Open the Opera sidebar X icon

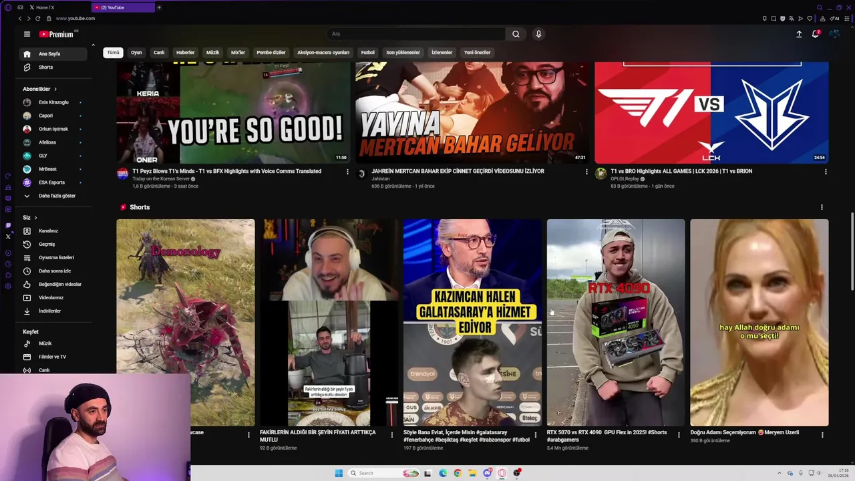click(x=8, y=236)
